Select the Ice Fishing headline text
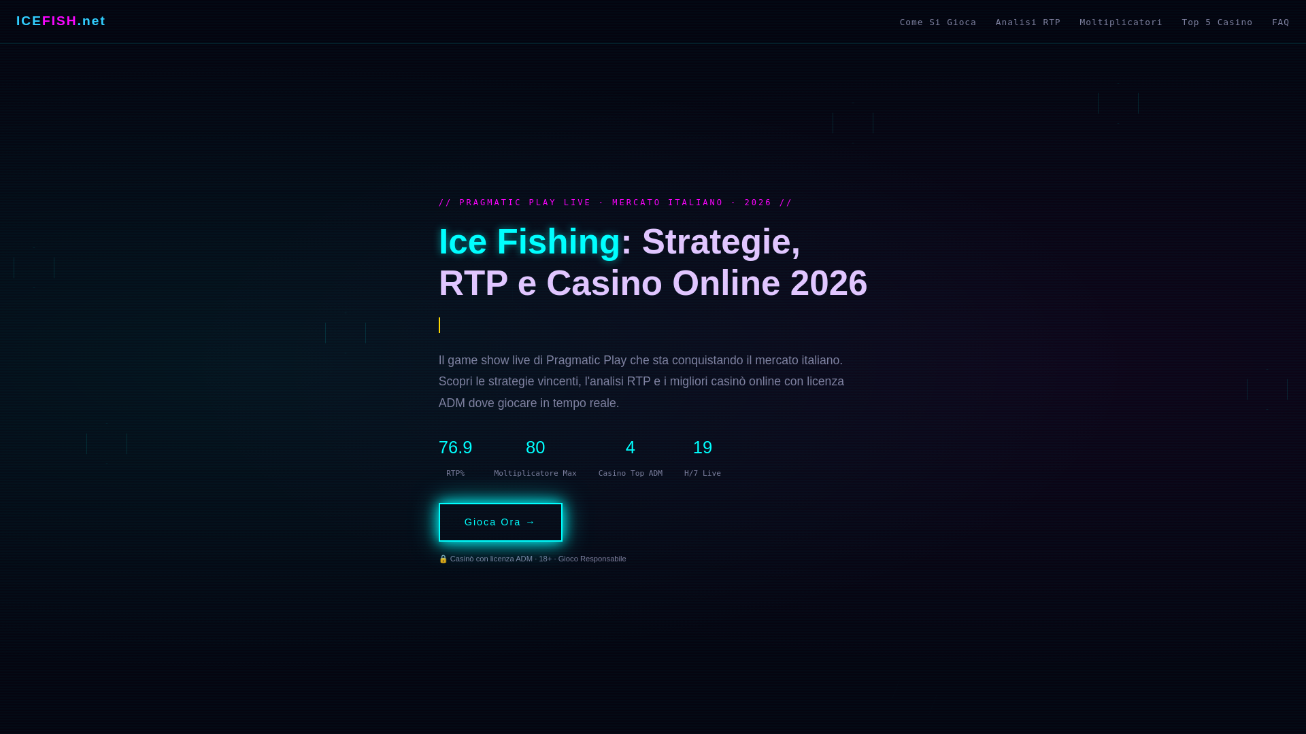1306x734 pixels. click(x=530, y=242)
